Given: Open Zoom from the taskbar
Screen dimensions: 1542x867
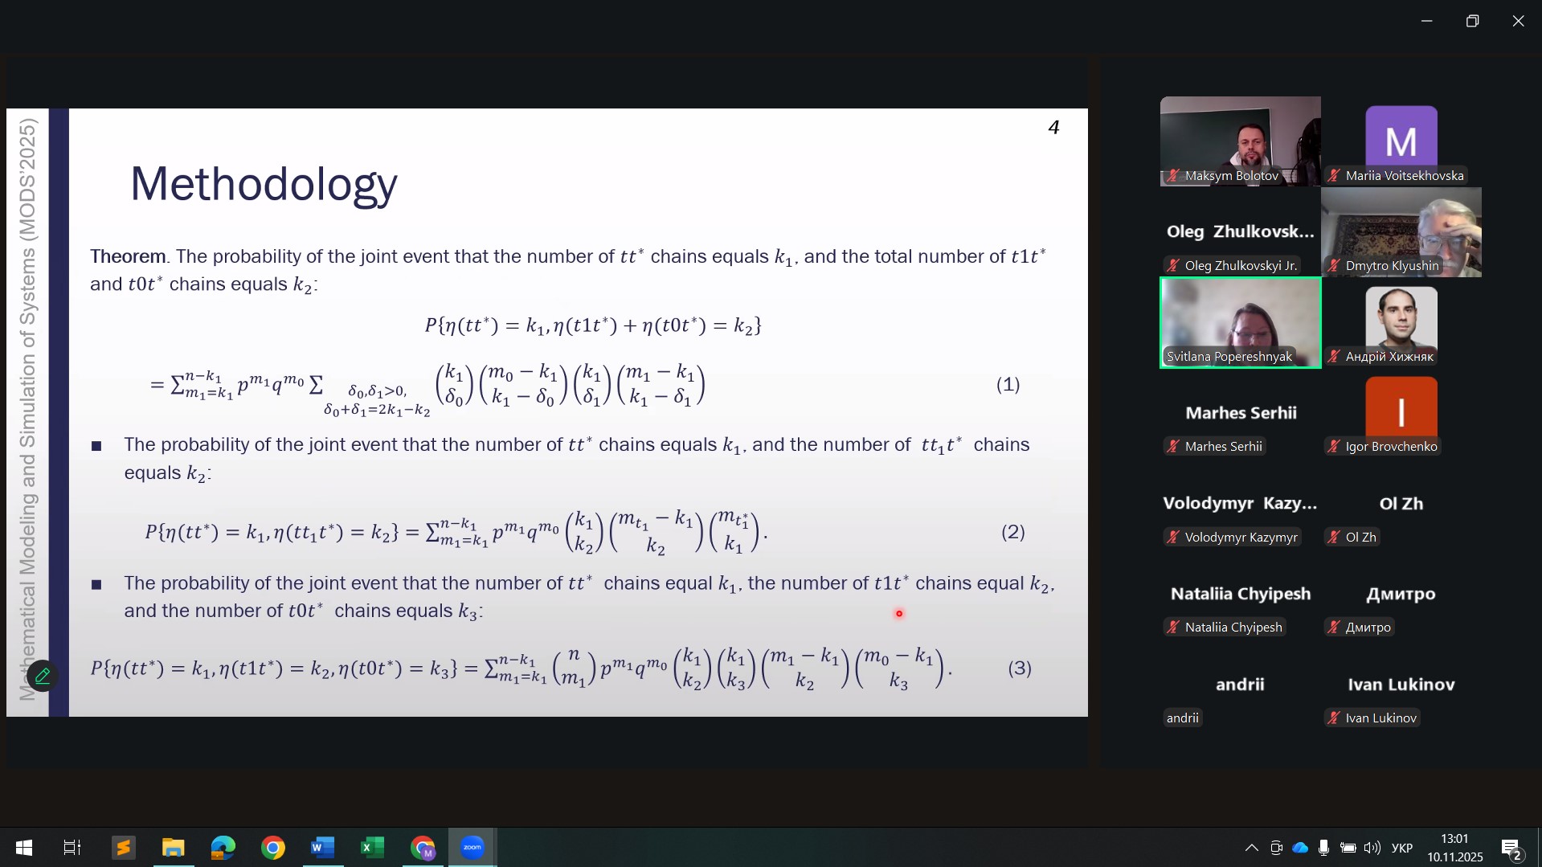Looking at the screenshot, I should point(472,848).
